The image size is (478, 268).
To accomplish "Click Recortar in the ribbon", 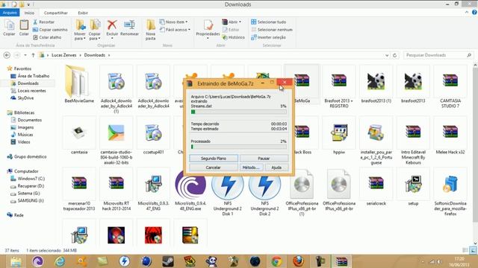I will [x=43, y=22].
